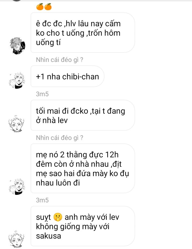Tap the word 'lev' in the third bubble
Viewport: 192px width, 249px height.
click(x=61, y=120)
